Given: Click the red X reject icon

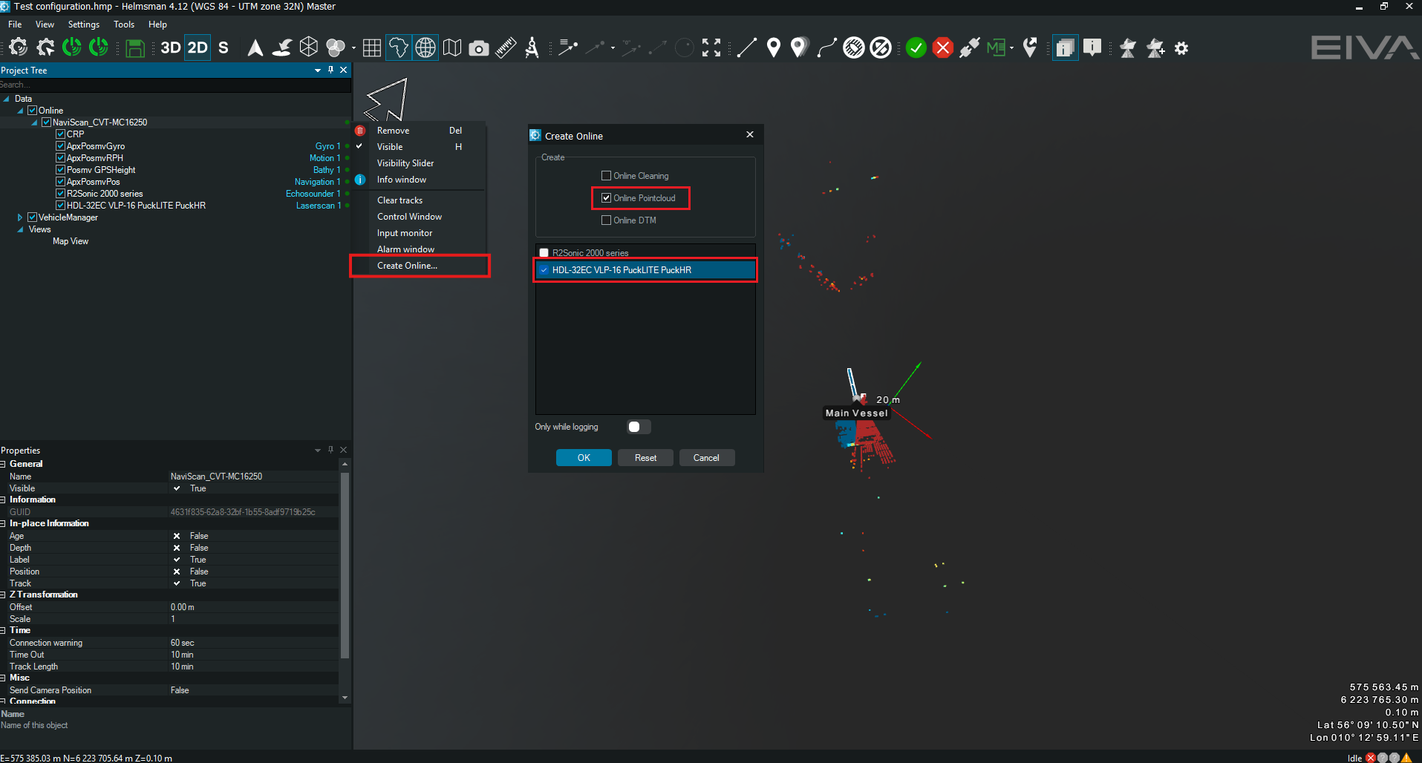Looking at the screenshot, I should click(943, 48).
